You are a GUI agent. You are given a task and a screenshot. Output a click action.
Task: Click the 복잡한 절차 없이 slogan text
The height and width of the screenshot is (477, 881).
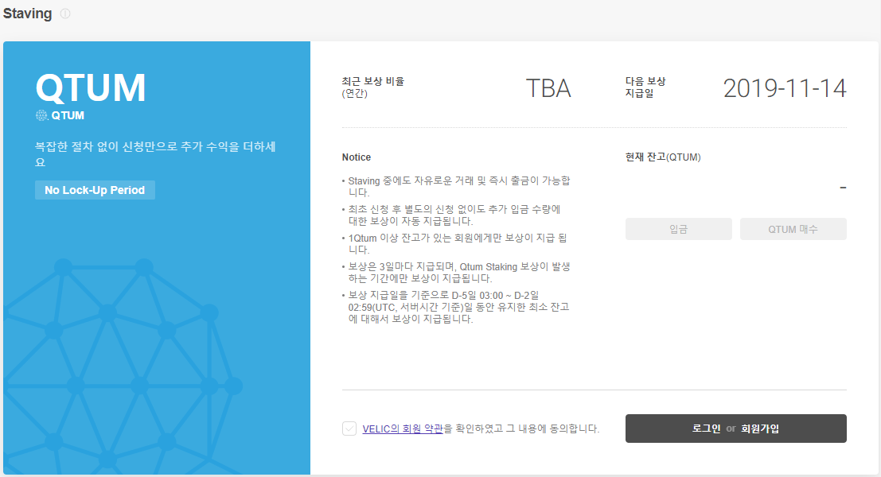pyautogui.click(x=155, y=154)
